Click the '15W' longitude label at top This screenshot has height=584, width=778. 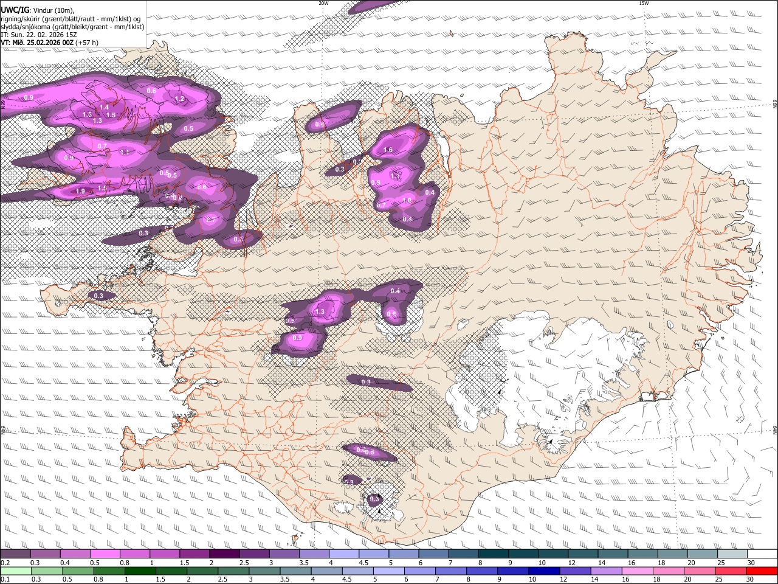coord(644,3)
